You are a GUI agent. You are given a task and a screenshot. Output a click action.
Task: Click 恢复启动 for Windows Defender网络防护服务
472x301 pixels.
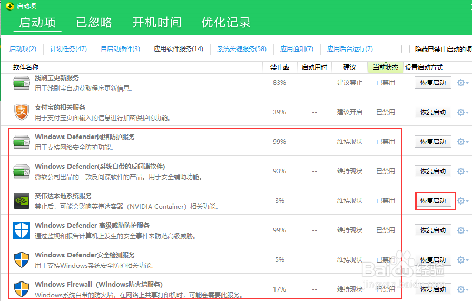pos(433,142)
